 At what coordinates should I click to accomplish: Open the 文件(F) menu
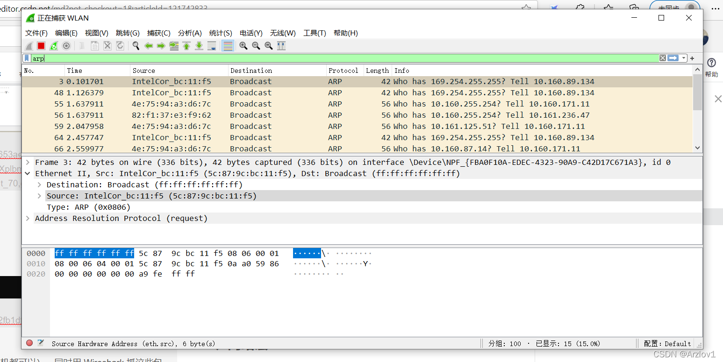(36, 33)
